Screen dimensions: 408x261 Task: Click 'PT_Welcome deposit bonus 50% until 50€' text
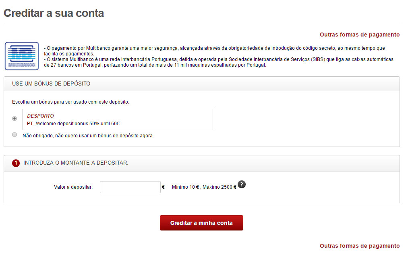tap(73, 124)
